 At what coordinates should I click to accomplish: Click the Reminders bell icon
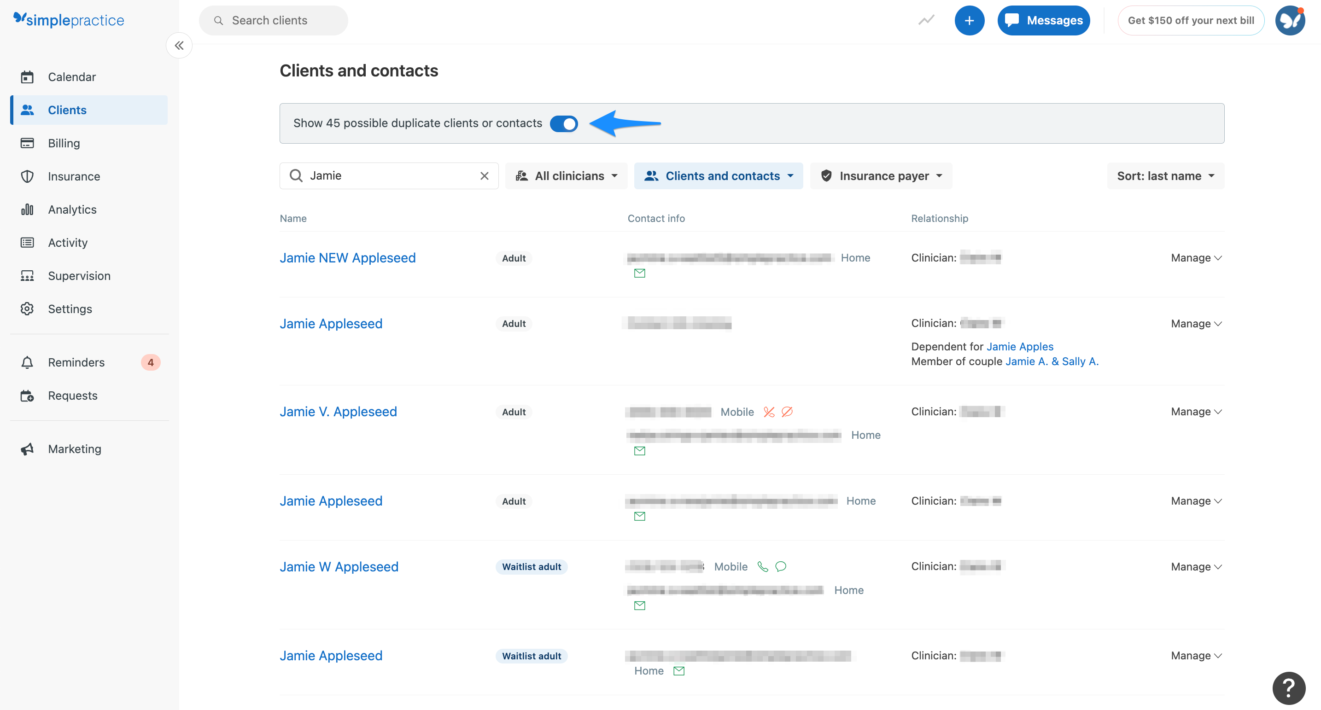point(27,362)
